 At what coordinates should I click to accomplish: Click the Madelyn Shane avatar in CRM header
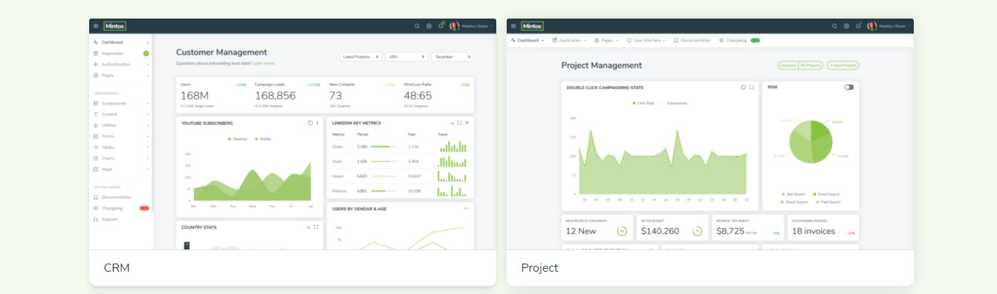[454, 26]
